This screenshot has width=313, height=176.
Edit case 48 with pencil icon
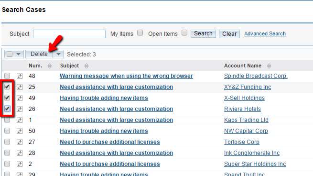pyautogui.click(x=20, y=76)
